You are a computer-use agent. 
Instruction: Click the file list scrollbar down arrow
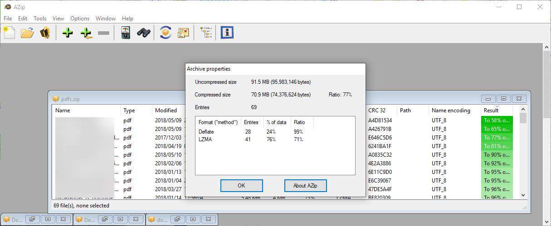pos(523,195)
